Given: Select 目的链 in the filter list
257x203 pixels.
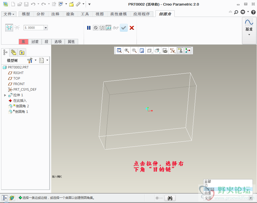Looking at the screenshot, I should pyautogui.click(x=209, y=189).
